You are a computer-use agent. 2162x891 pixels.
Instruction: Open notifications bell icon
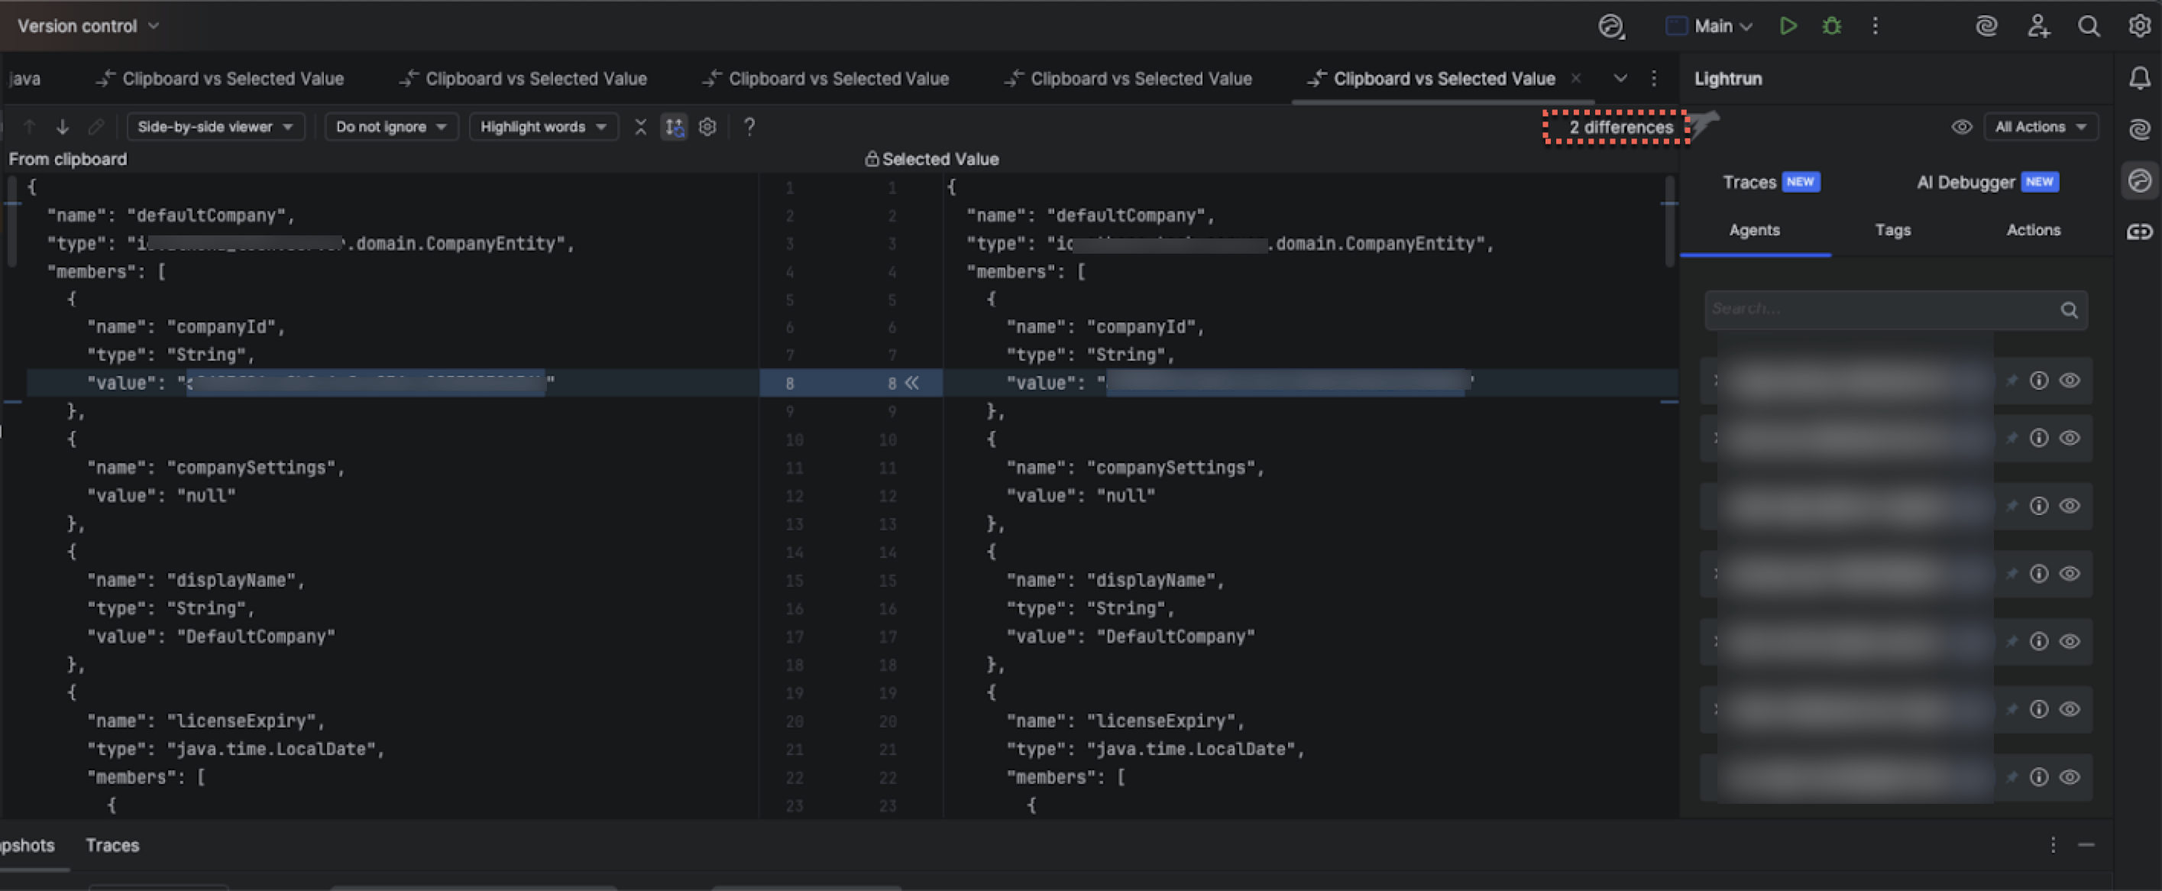[2139, 78]
